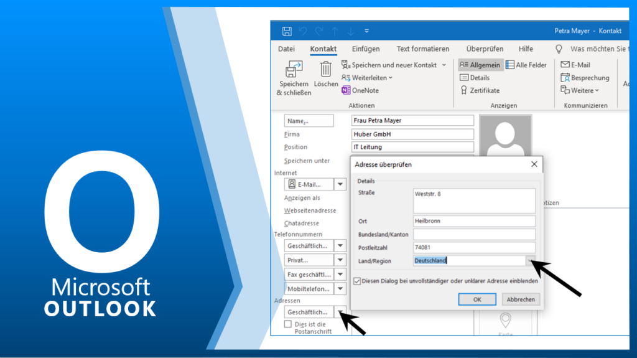Viewport: 637px width, 358px height.
Task: Open Text formatieren tab
Action: (423, 49)
